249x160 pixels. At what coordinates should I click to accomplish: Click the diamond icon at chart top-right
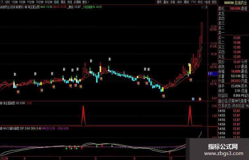click(x=202, y=7)
